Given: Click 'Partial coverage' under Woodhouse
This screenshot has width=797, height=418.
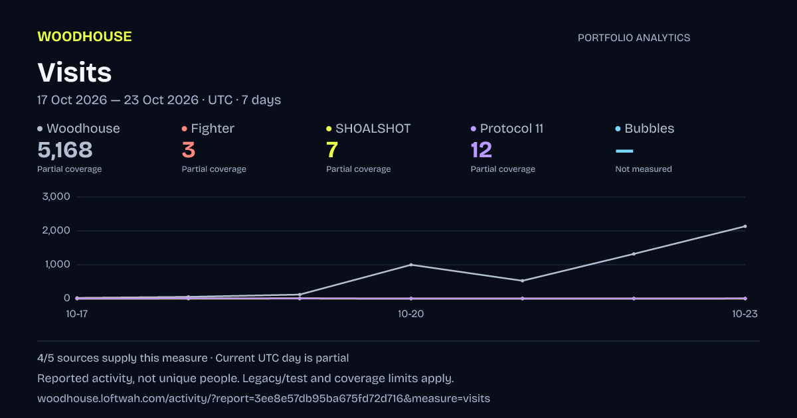Looking at the screenshot, I should coord(70,169).
